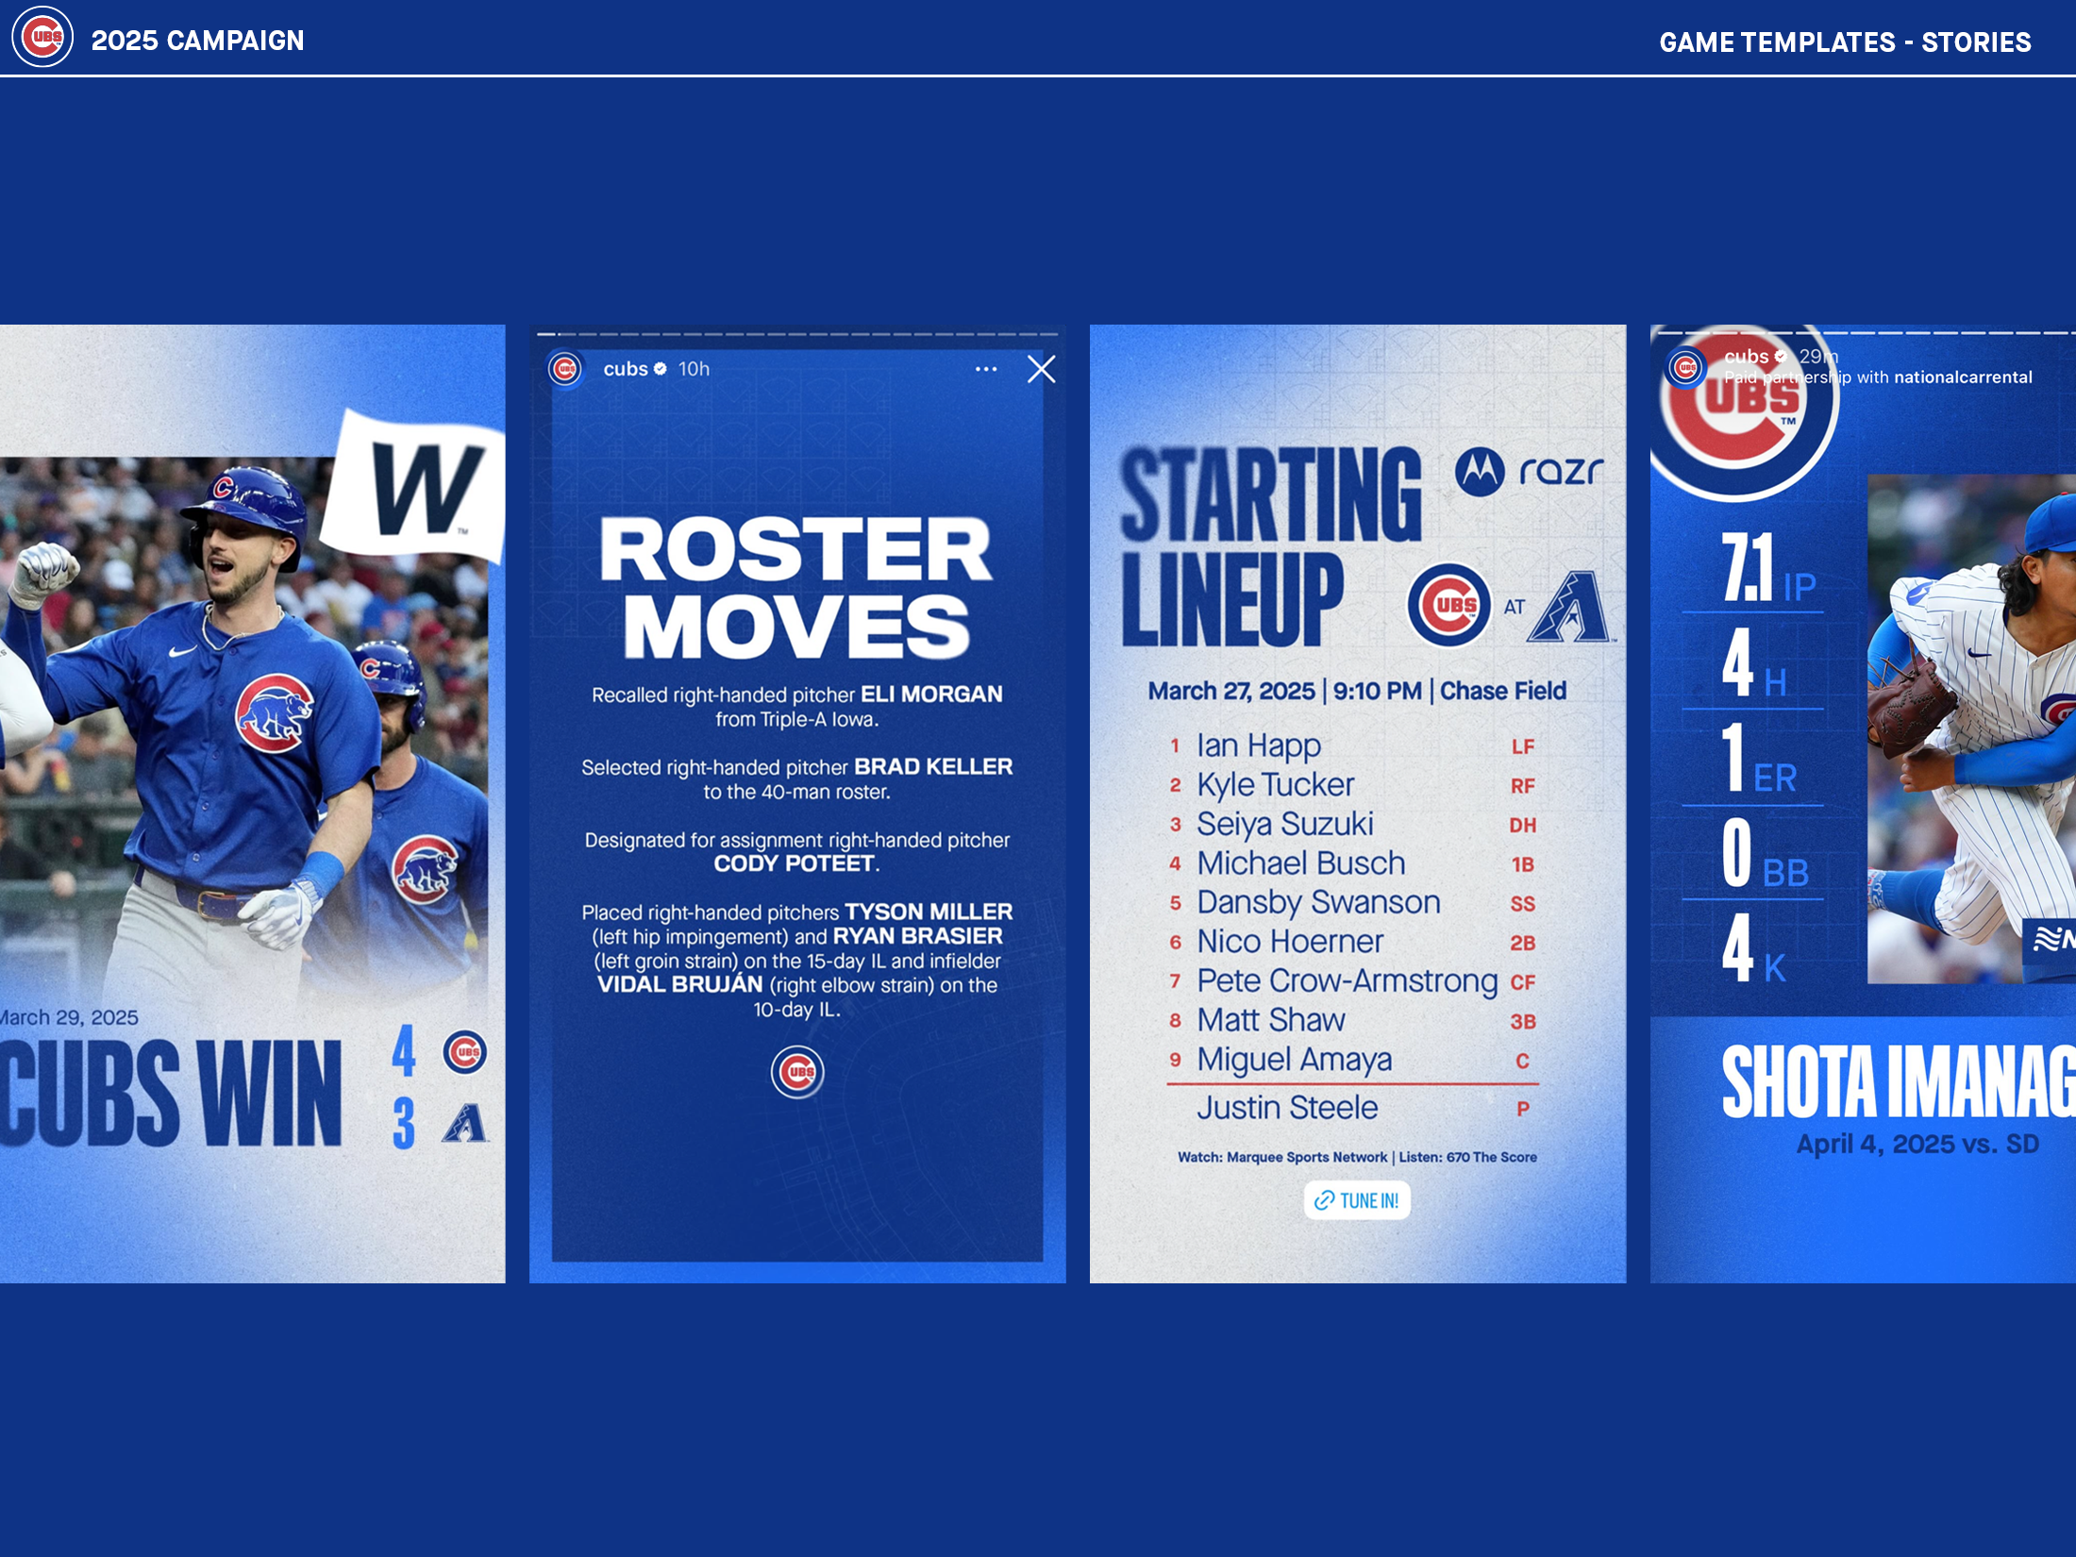Screen dimensions: 2076x1557
Task: Click the 2025 CAMPAIGN title
Action: click(197, 41)
